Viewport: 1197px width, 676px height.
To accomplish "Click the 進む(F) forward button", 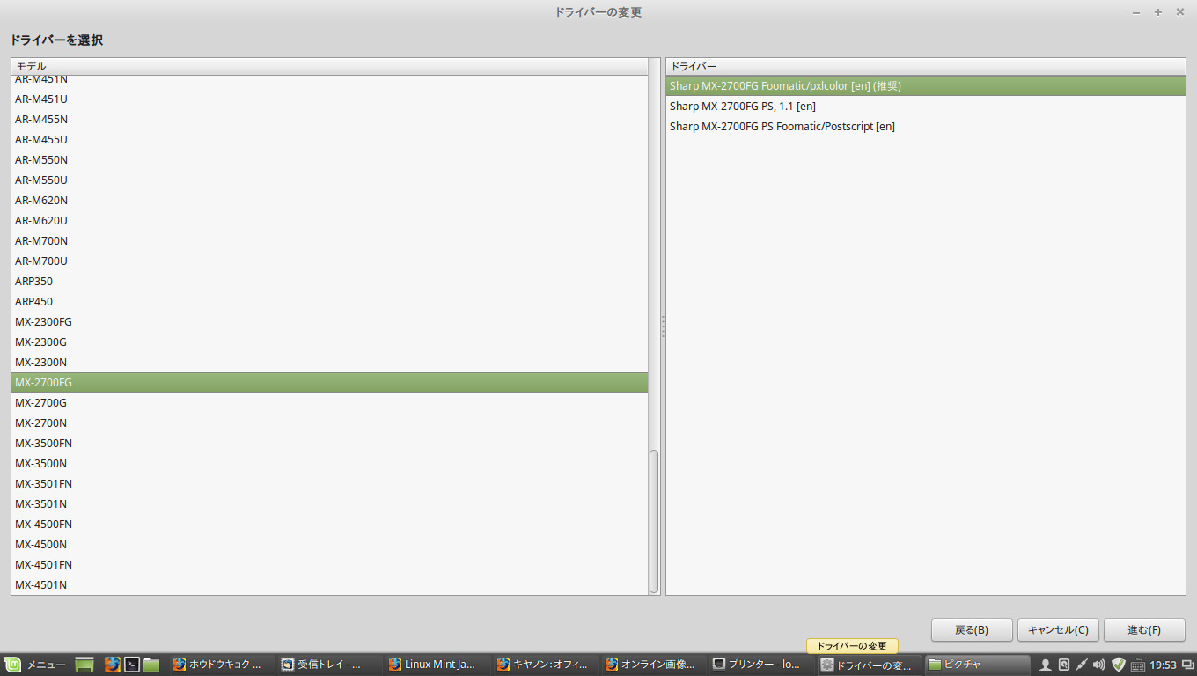I will 1144,630.
